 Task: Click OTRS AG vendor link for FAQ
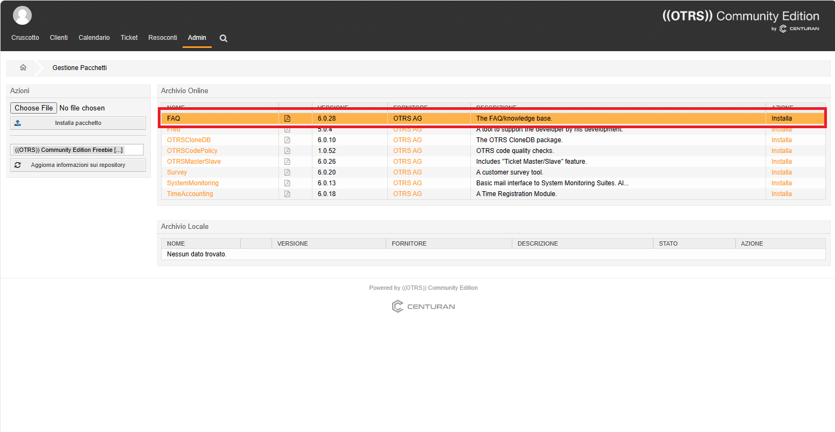pyautogui.click(x=407, y=119)
